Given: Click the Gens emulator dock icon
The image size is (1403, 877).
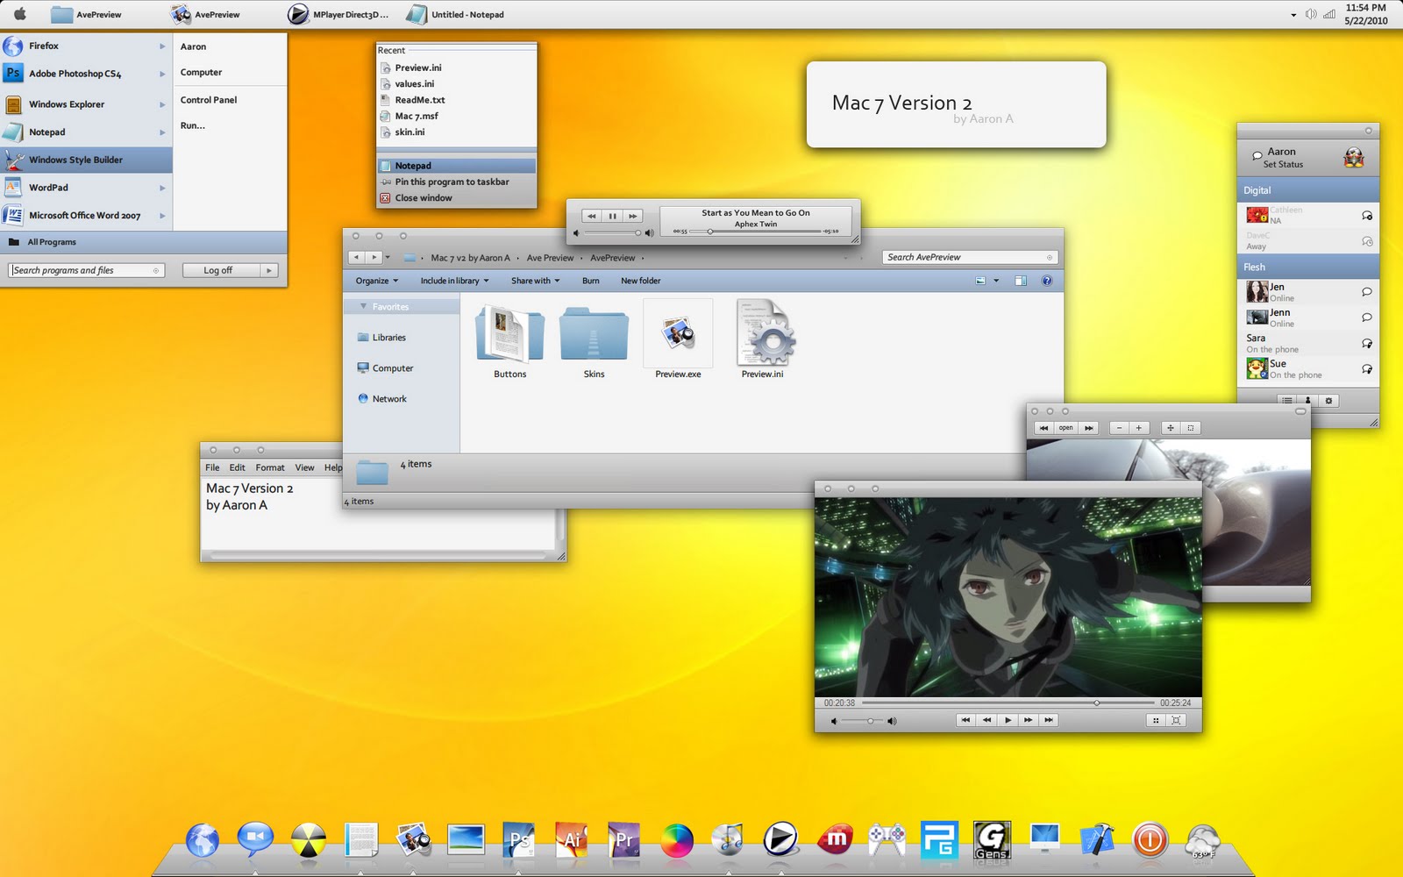Looking at the screenshot, I should click(x=993, y=840).
